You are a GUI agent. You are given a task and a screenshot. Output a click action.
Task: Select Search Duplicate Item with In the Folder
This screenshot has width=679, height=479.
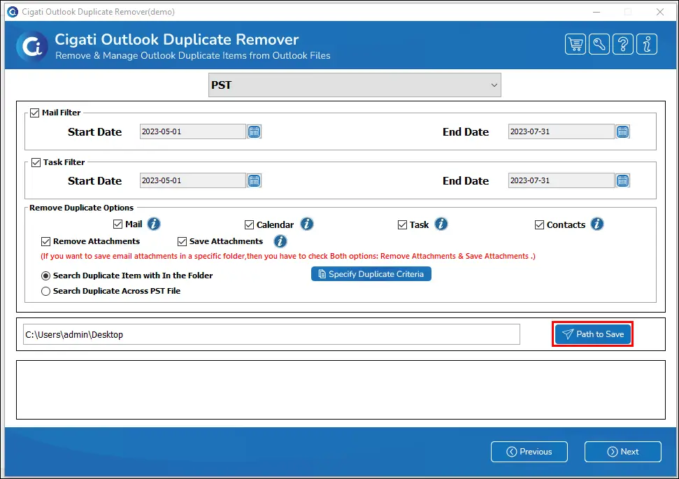tap(45, 276)
